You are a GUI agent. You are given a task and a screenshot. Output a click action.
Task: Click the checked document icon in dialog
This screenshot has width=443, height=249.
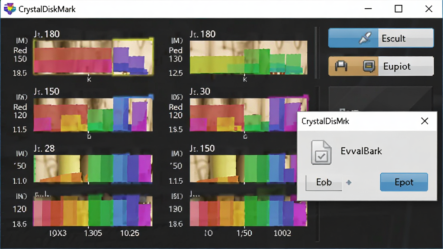pyautogui.click(x=321, y=153)
